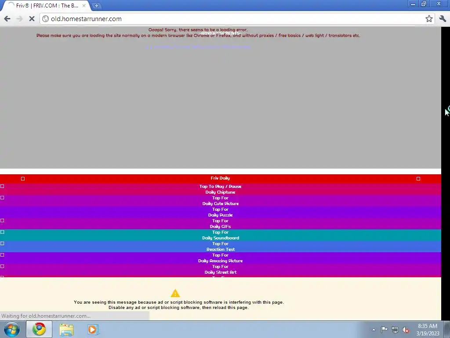The image size is (450, 338).
Task: Open Reaction Test row
Action: (221, 246)
